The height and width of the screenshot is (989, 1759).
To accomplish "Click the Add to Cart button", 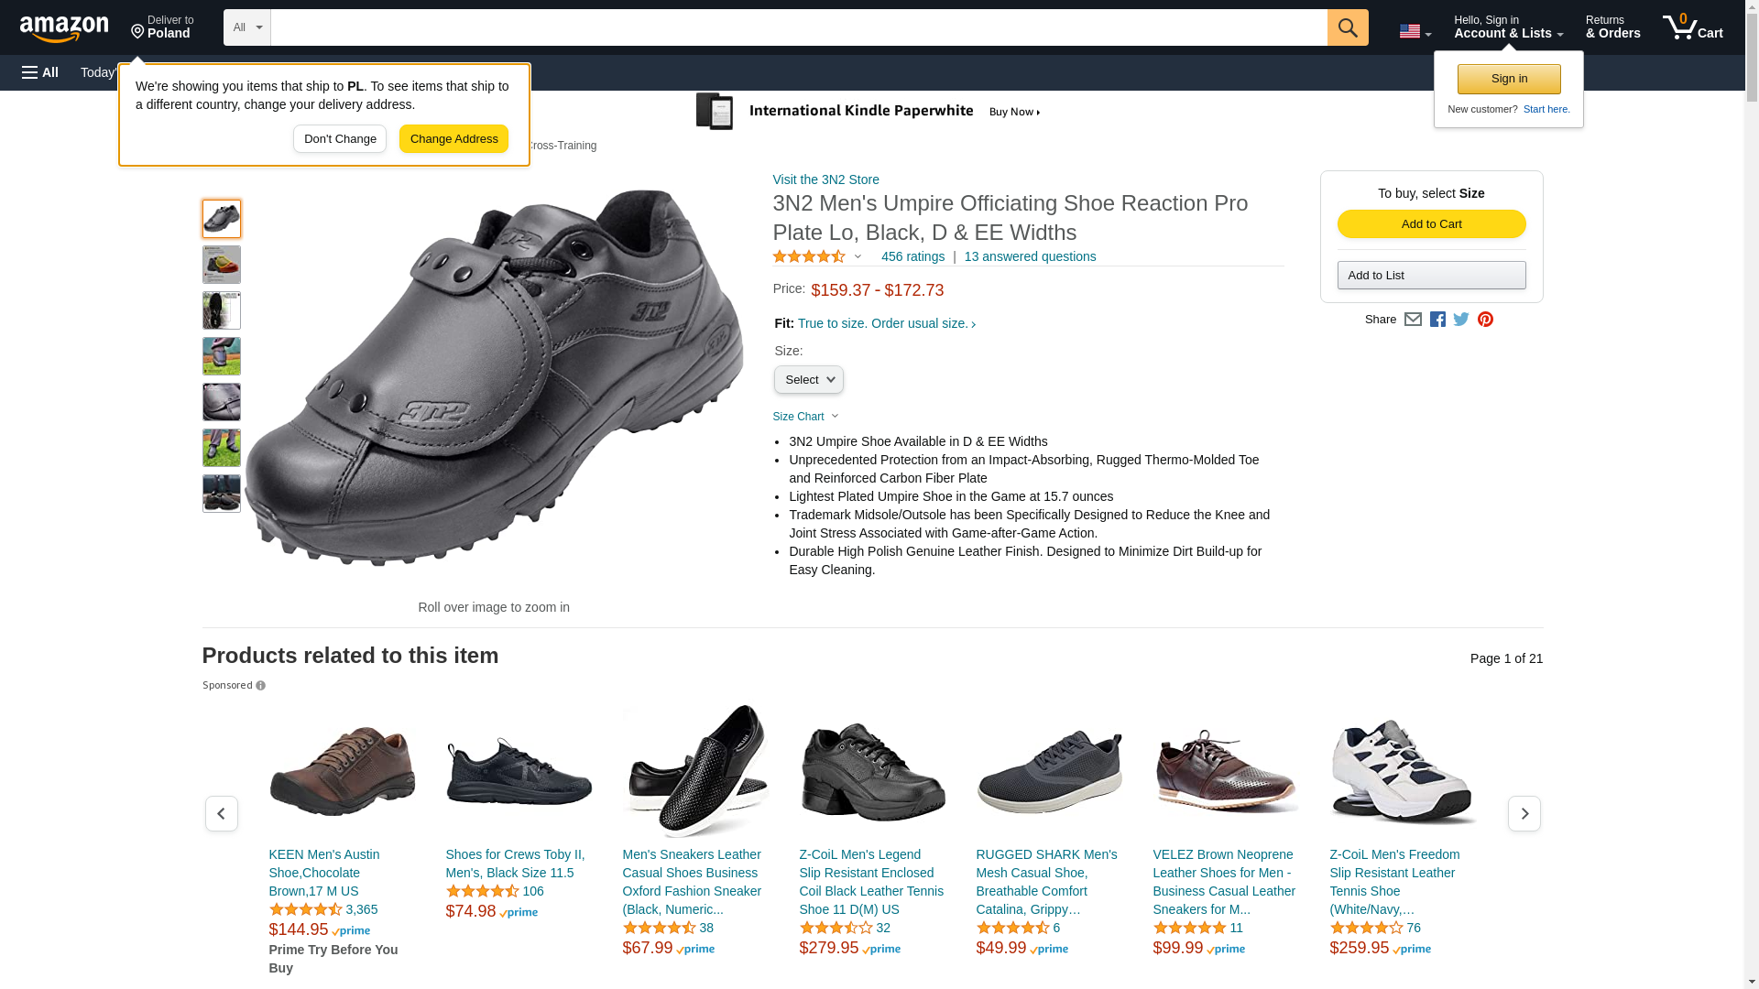I will point(1431,224).
